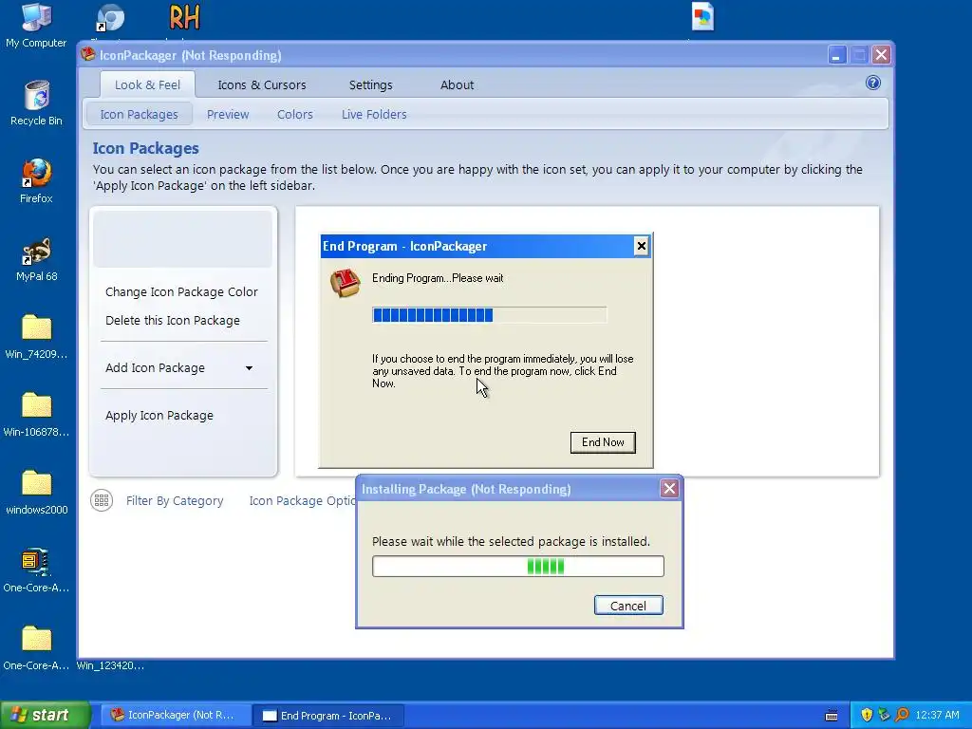The image size is (972, 729).
Task: Select the Icon Packages sub-tab
Action: [139, 115]
